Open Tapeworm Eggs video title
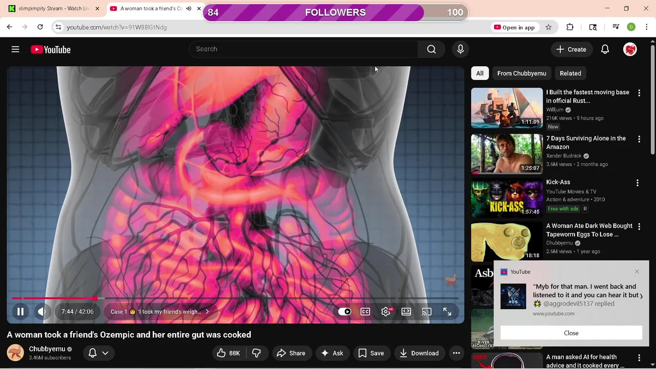 pos(589,230)
